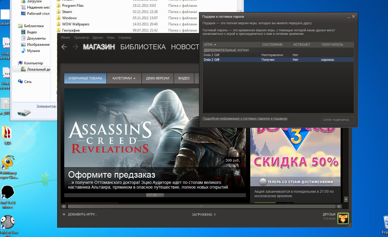Viewport: 388px width, 237px height.
Task: Select Dota 2 Gift received by xopowuu
Action: (278, 60)
